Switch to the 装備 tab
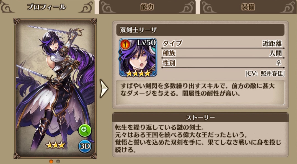297x164 pixels. [248, 7]
